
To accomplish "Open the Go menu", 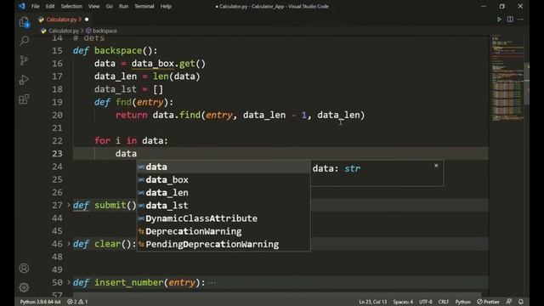I will coord(109,6).
